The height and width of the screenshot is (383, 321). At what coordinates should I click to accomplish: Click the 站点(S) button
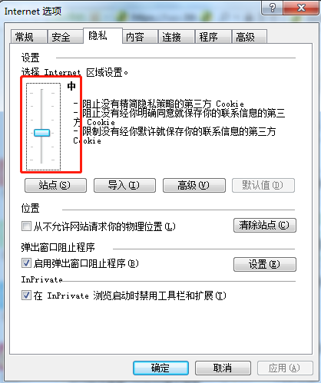coord(55,185)
